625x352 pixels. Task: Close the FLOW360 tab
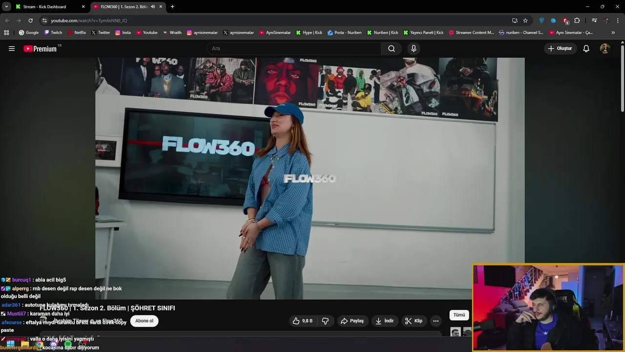[x=161, y=7]
